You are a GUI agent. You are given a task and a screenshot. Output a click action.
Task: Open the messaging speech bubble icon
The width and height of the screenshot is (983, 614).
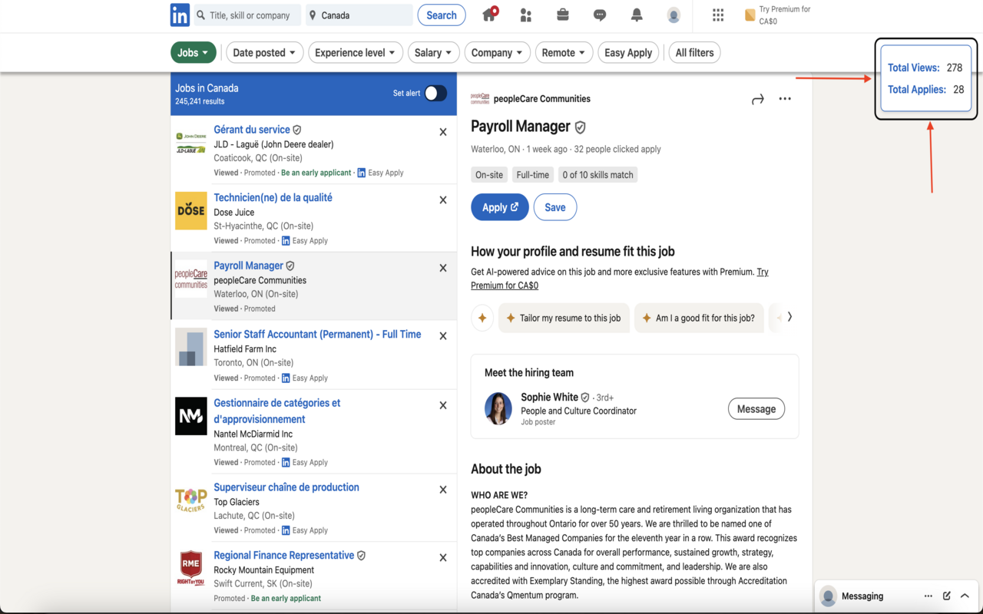600,15
